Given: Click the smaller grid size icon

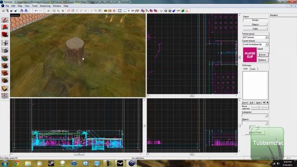Looking at the screenshot, I should pos(11,11).
